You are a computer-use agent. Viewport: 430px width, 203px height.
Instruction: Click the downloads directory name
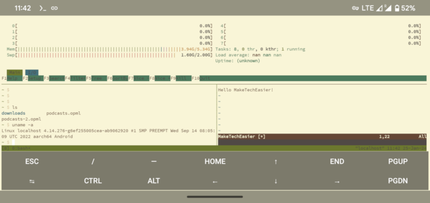13,113
